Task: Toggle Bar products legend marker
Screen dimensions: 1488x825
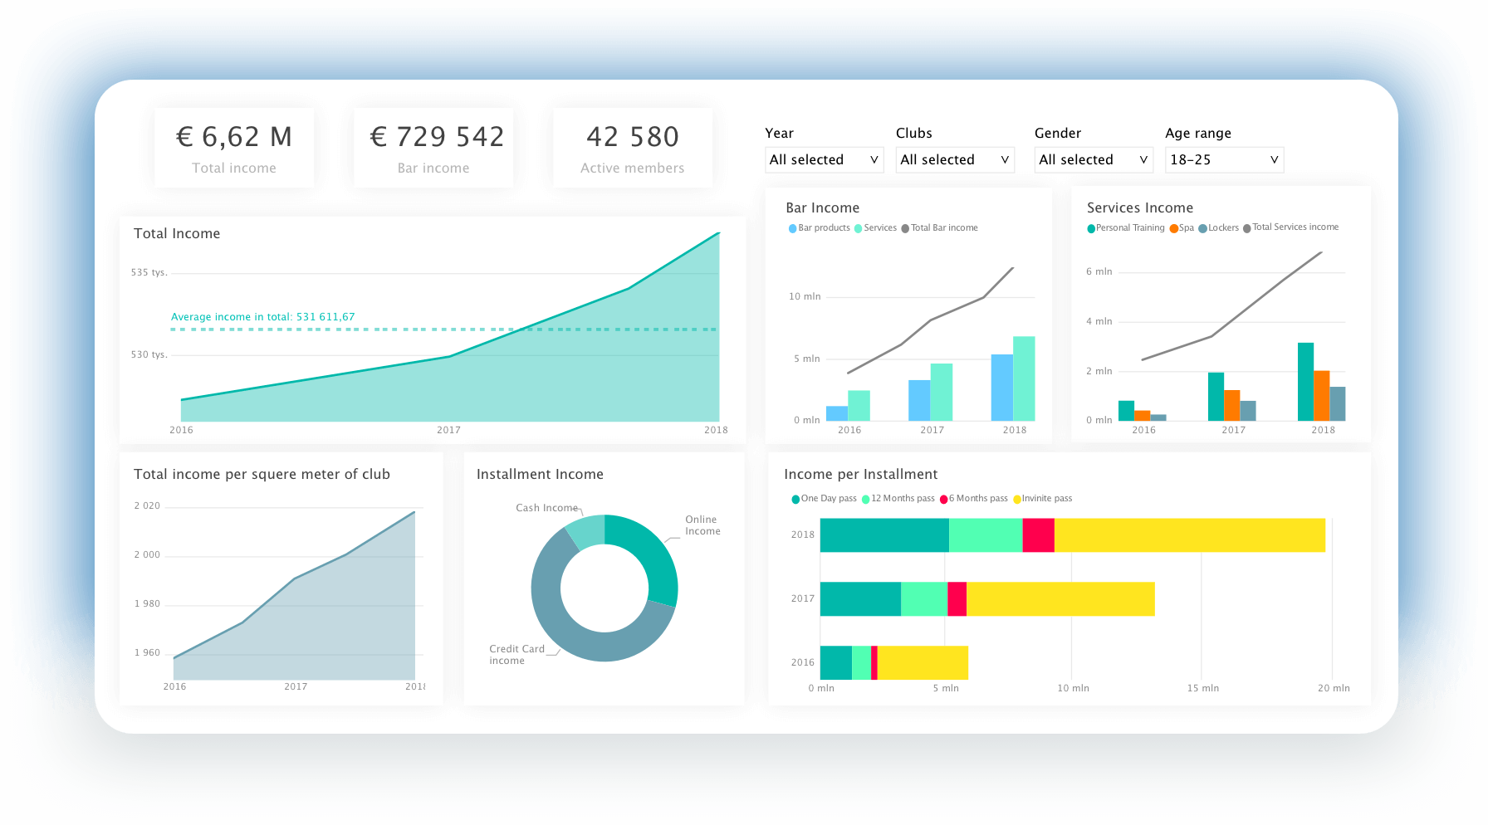Action: [792, 228]
